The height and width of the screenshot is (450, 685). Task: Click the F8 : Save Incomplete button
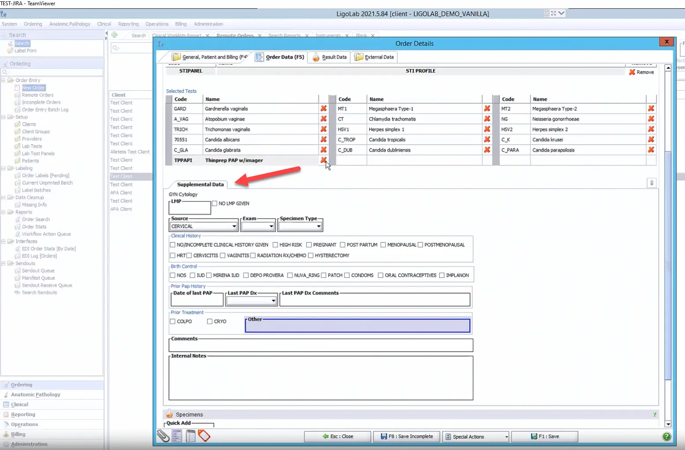pyautogui.click(x=407, y=436)
